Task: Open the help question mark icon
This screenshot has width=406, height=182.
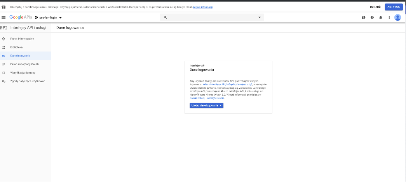Action: pos(372,17)
